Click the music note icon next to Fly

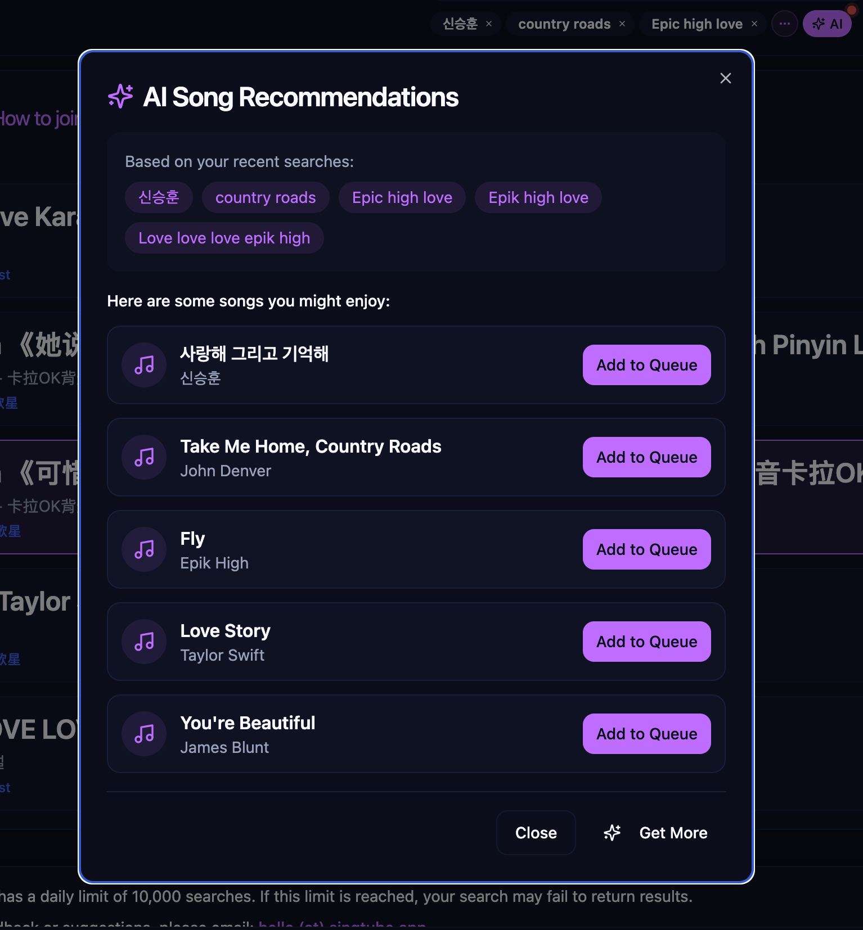click(x=144, y=549)
